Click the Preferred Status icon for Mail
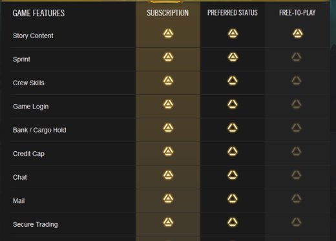This screenshot has height=241, width=336. (x=233, y=198)
